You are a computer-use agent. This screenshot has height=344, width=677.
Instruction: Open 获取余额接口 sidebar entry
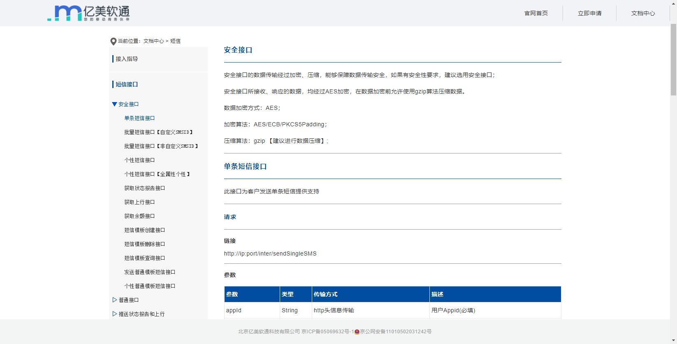139,216
